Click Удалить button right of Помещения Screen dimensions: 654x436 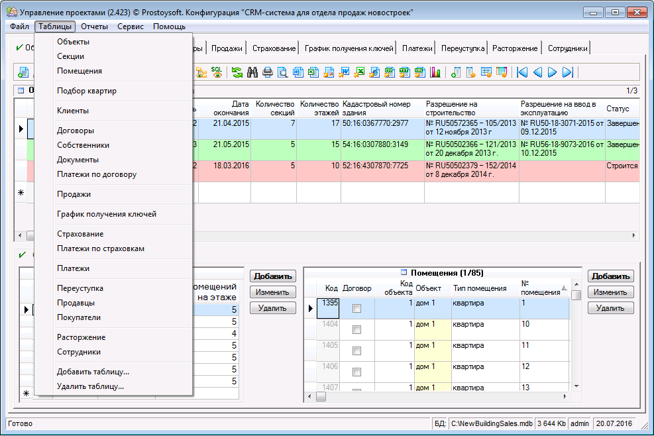(610, 308)
